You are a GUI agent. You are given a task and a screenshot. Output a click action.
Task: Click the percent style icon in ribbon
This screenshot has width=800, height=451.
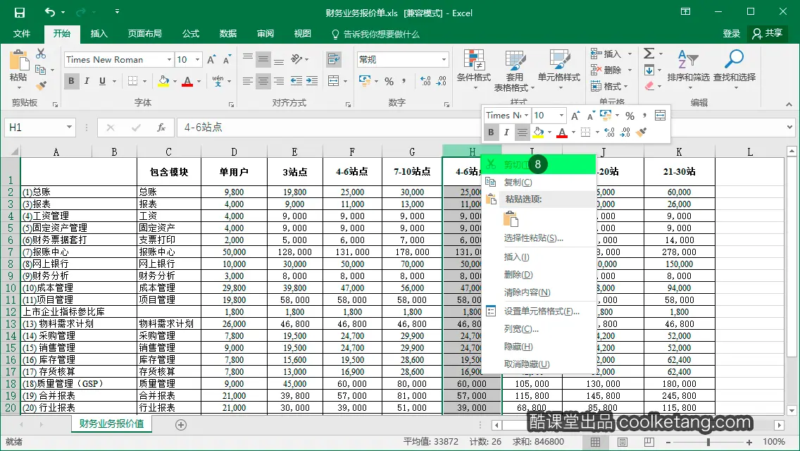(x=389, y=81)
